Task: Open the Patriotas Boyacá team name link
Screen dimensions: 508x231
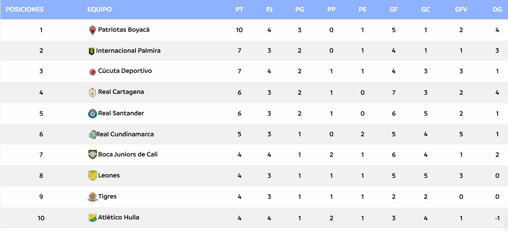Action: [x=124, y=30]
